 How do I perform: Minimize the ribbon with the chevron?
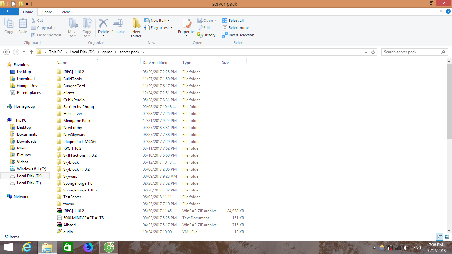pyautogui.click(x=441, y=11)
